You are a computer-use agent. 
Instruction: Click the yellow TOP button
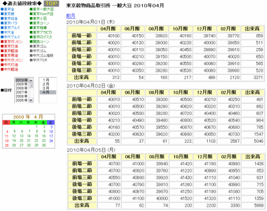pos(51,3)
